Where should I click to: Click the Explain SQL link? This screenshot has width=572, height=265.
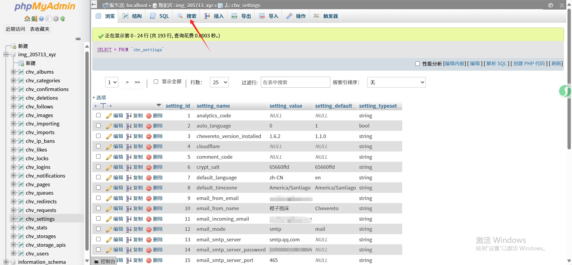pos(496,64)
